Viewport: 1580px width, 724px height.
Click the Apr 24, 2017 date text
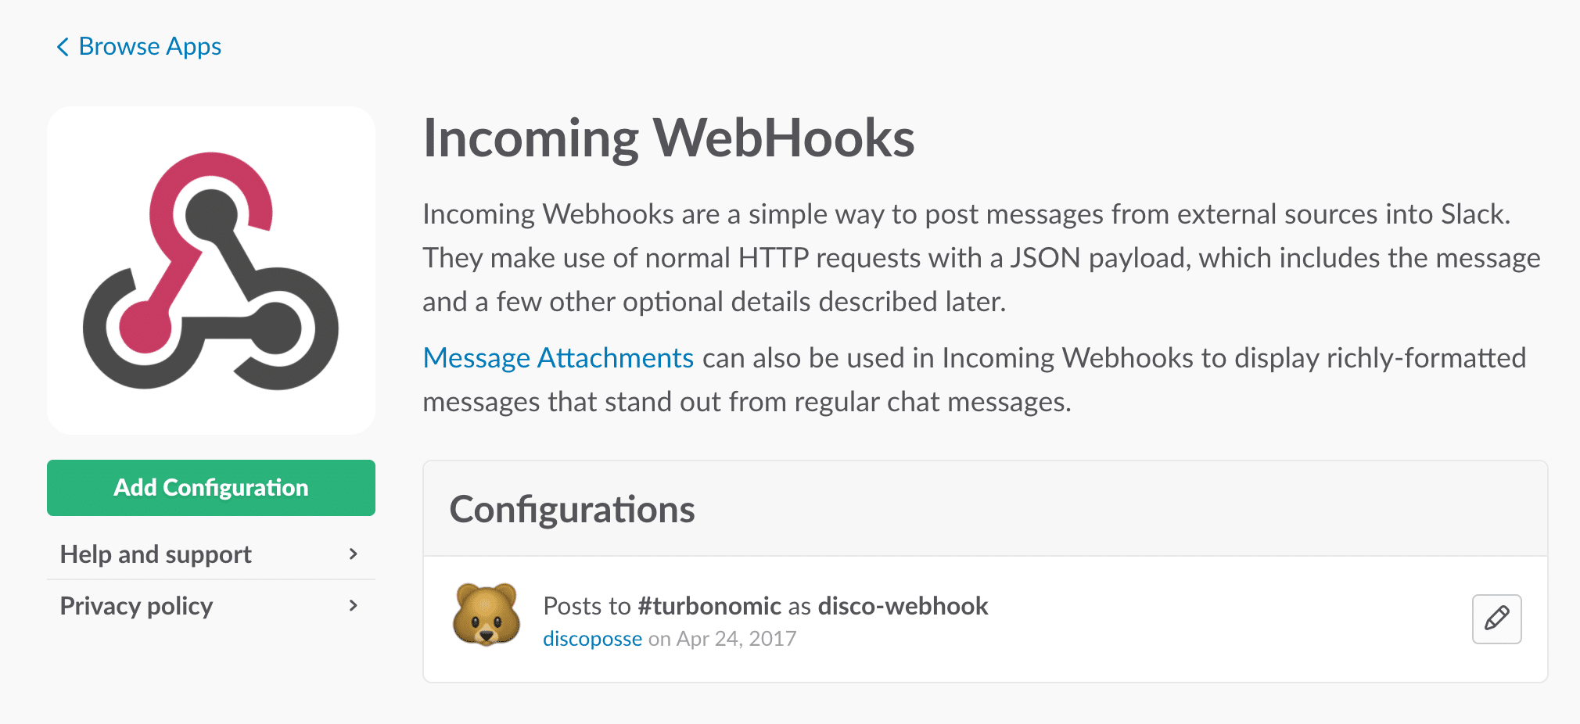coord(736,639)
